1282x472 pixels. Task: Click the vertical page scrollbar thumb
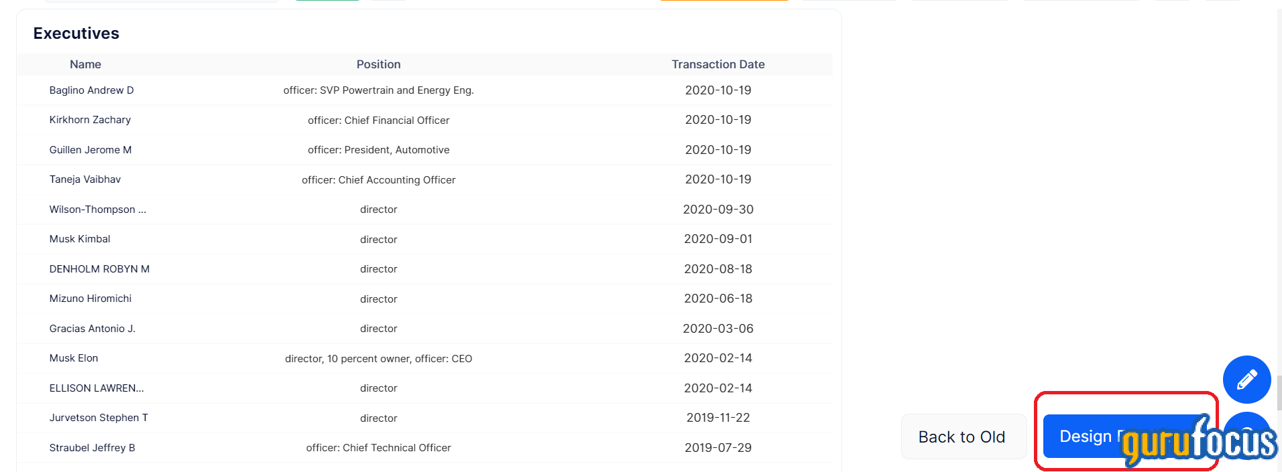coord(1279,392)
